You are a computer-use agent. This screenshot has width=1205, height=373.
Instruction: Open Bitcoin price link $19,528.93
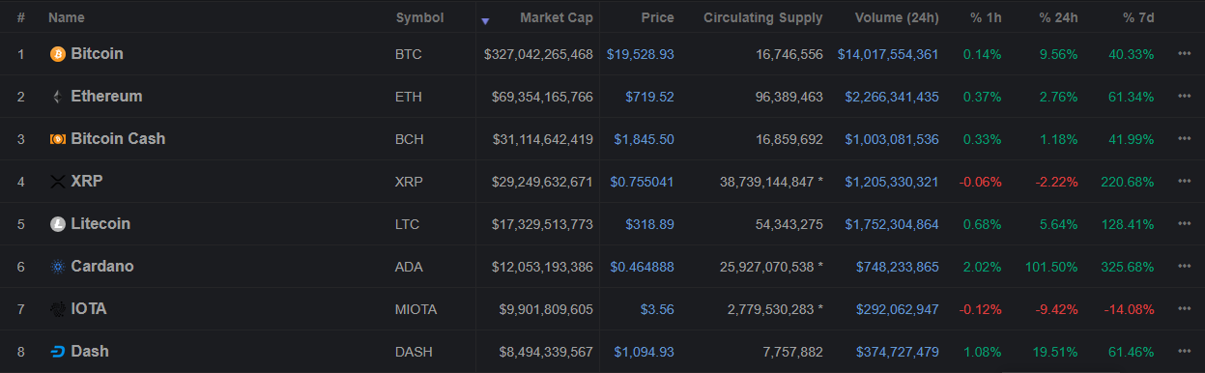641,54
